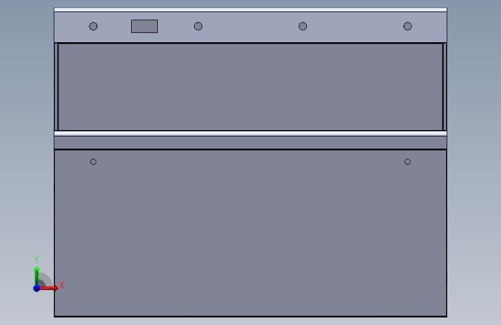Viewport: 501px width, 325px height.
Task: Select the white horizontal strip across the middle
Action: point(251,134)
